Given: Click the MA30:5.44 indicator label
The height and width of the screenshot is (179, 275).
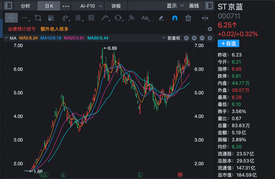Looking at the screenshot, I should point(98,38).
